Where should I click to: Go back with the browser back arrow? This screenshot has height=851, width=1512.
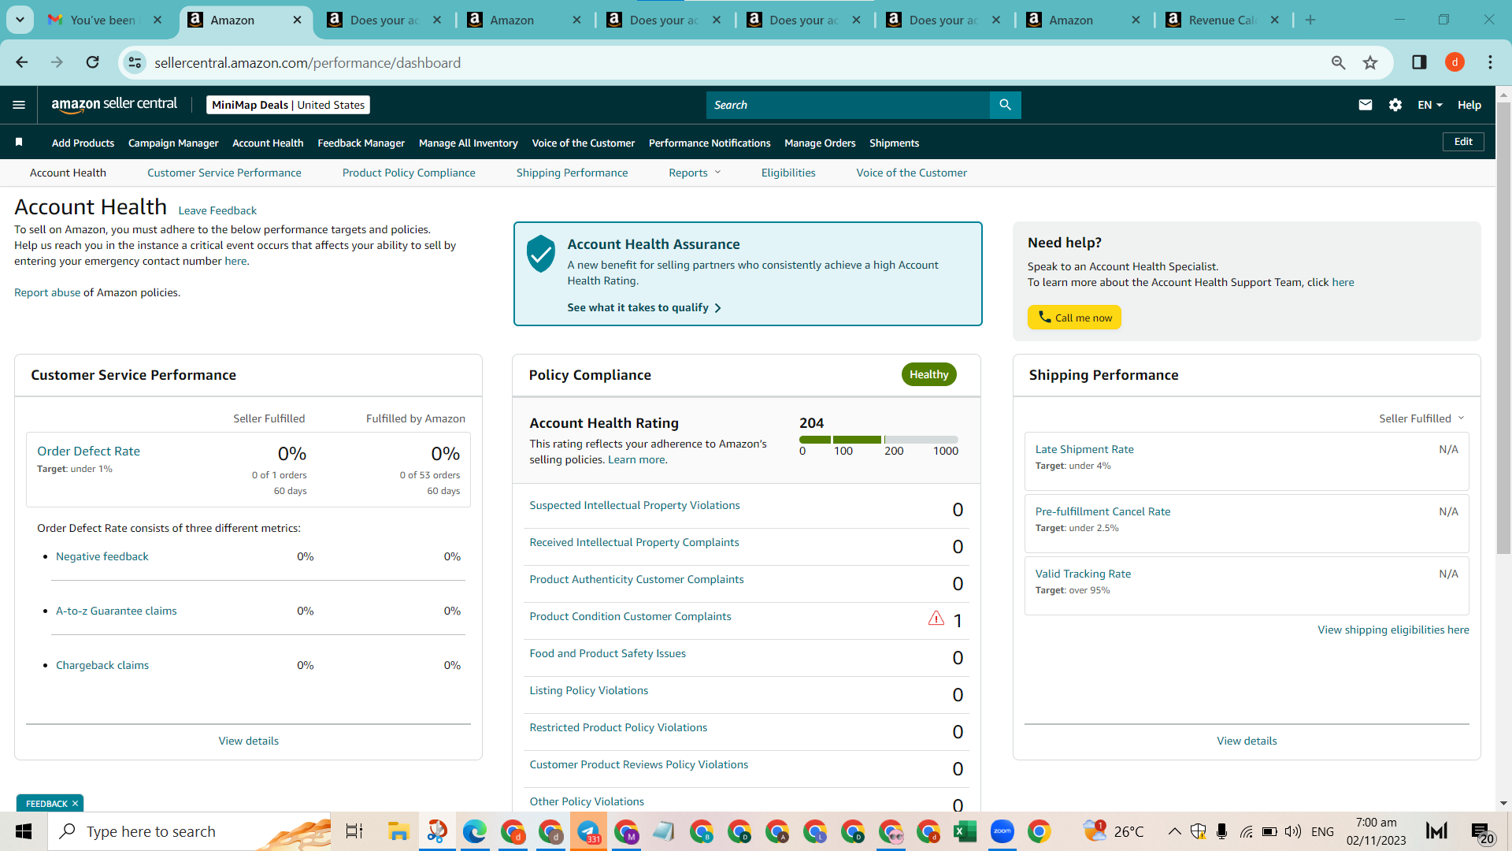[22, 62]
